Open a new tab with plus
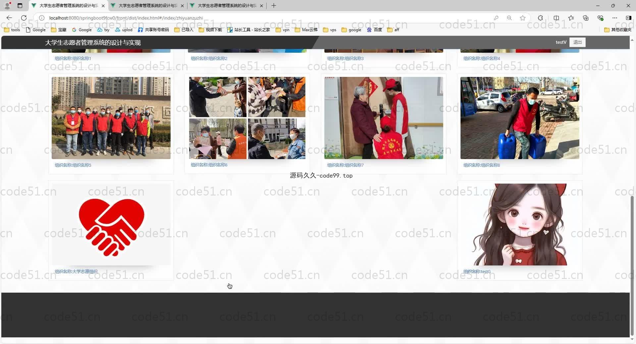Image resolution: width=636 pixels, height=344 pixels. coord(274,6)
